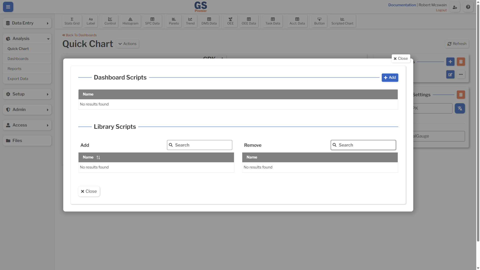480x270 pixels.
Task: Insert a Histogram chart
Action: click(130, 21)
